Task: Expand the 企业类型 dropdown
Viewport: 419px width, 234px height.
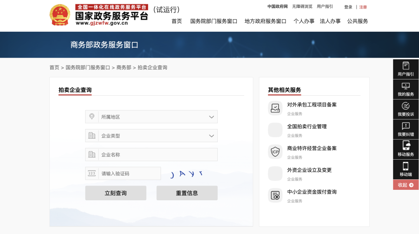Action: [x=151, y=136]
